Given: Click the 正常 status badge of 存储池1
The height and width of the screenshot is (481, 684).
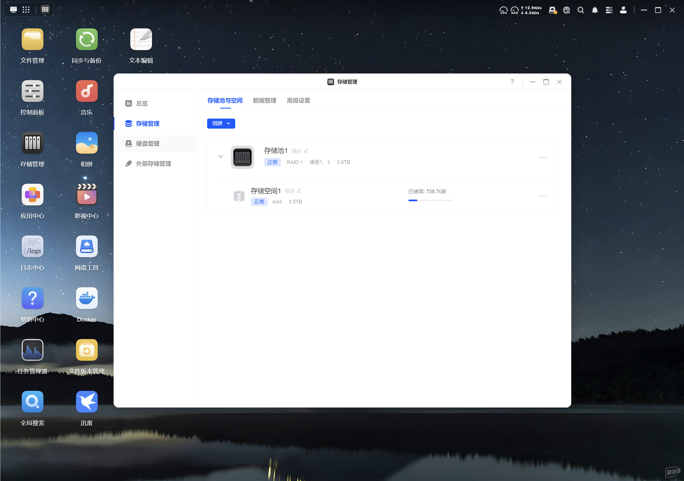Looking at the screenshot, I should [x=272, y=162].
